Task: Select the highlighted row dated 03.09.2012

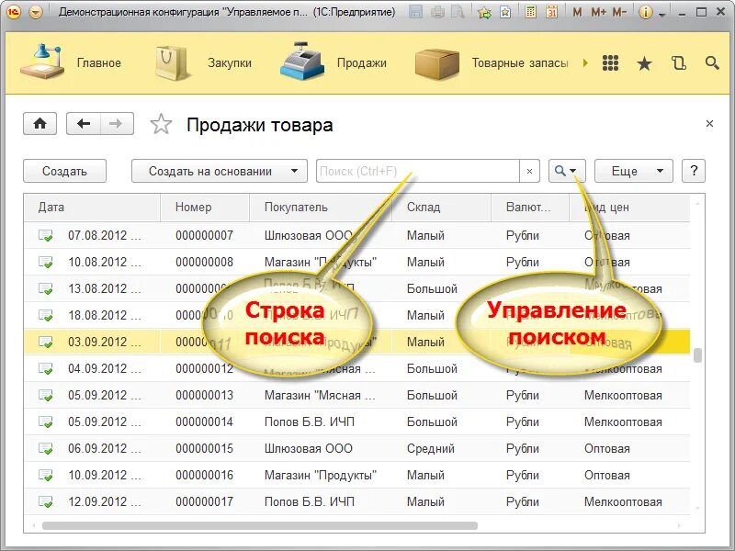Action: coord(357,342)
